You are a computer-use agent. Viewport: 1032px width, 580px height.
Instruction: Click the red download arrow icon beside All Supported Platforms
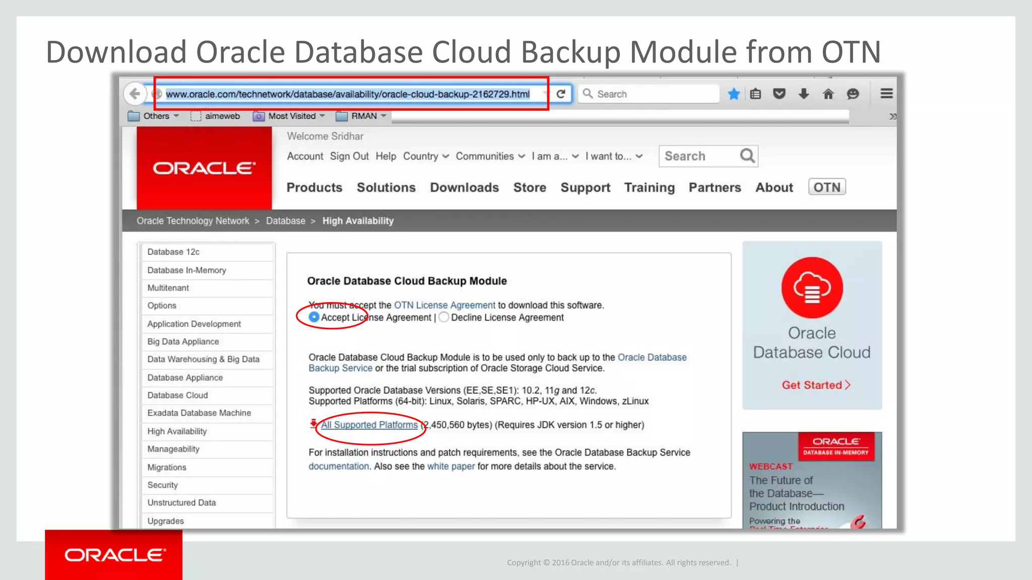click(313, 424)
